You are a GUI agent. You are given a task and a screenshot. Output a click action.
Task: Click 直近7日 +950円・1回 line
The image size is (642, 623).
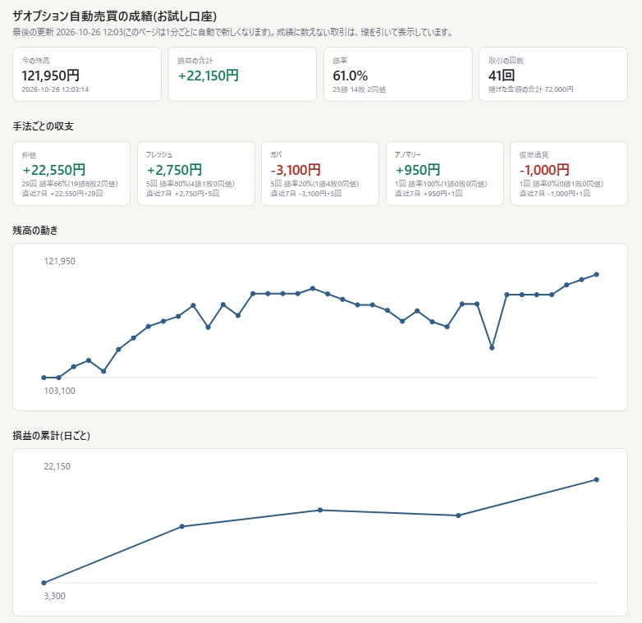coord(429,193)
